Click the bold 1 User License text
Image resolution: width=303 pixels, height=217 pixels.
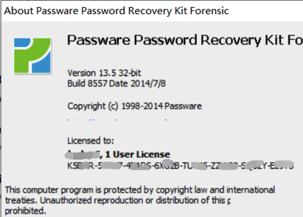137,154
